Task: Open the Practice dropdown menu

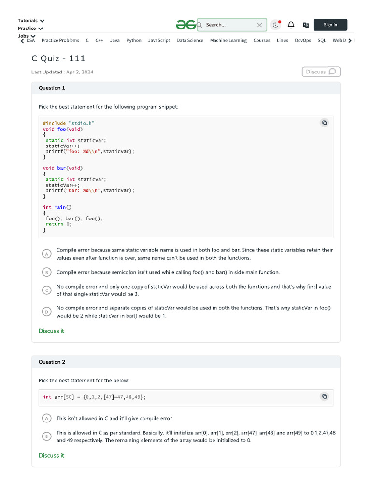Action: pos(30,29)
